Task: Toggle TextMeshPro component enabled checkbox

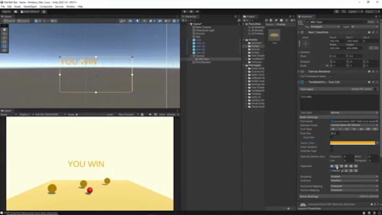Action: [306, 83]
